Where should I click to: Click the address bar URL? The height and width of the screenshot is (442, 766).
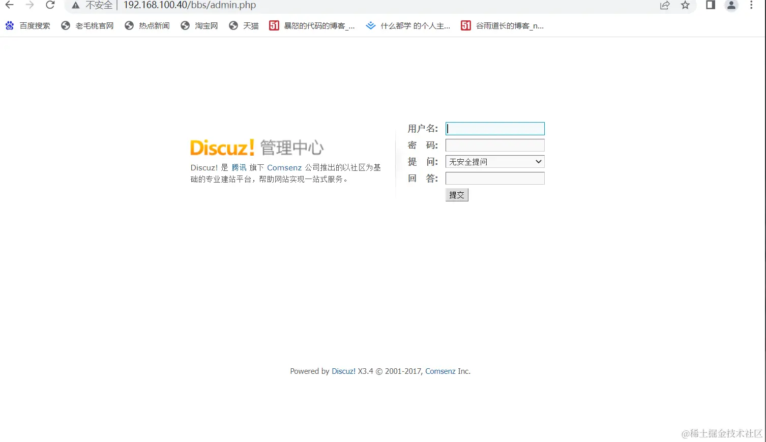(x=190, y=5)
